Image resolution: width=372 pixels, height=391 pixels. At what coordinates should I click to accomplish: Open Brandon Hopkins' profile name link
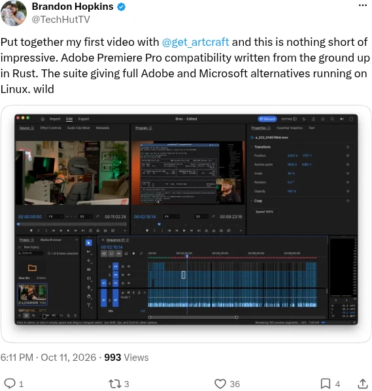point(73,7)
